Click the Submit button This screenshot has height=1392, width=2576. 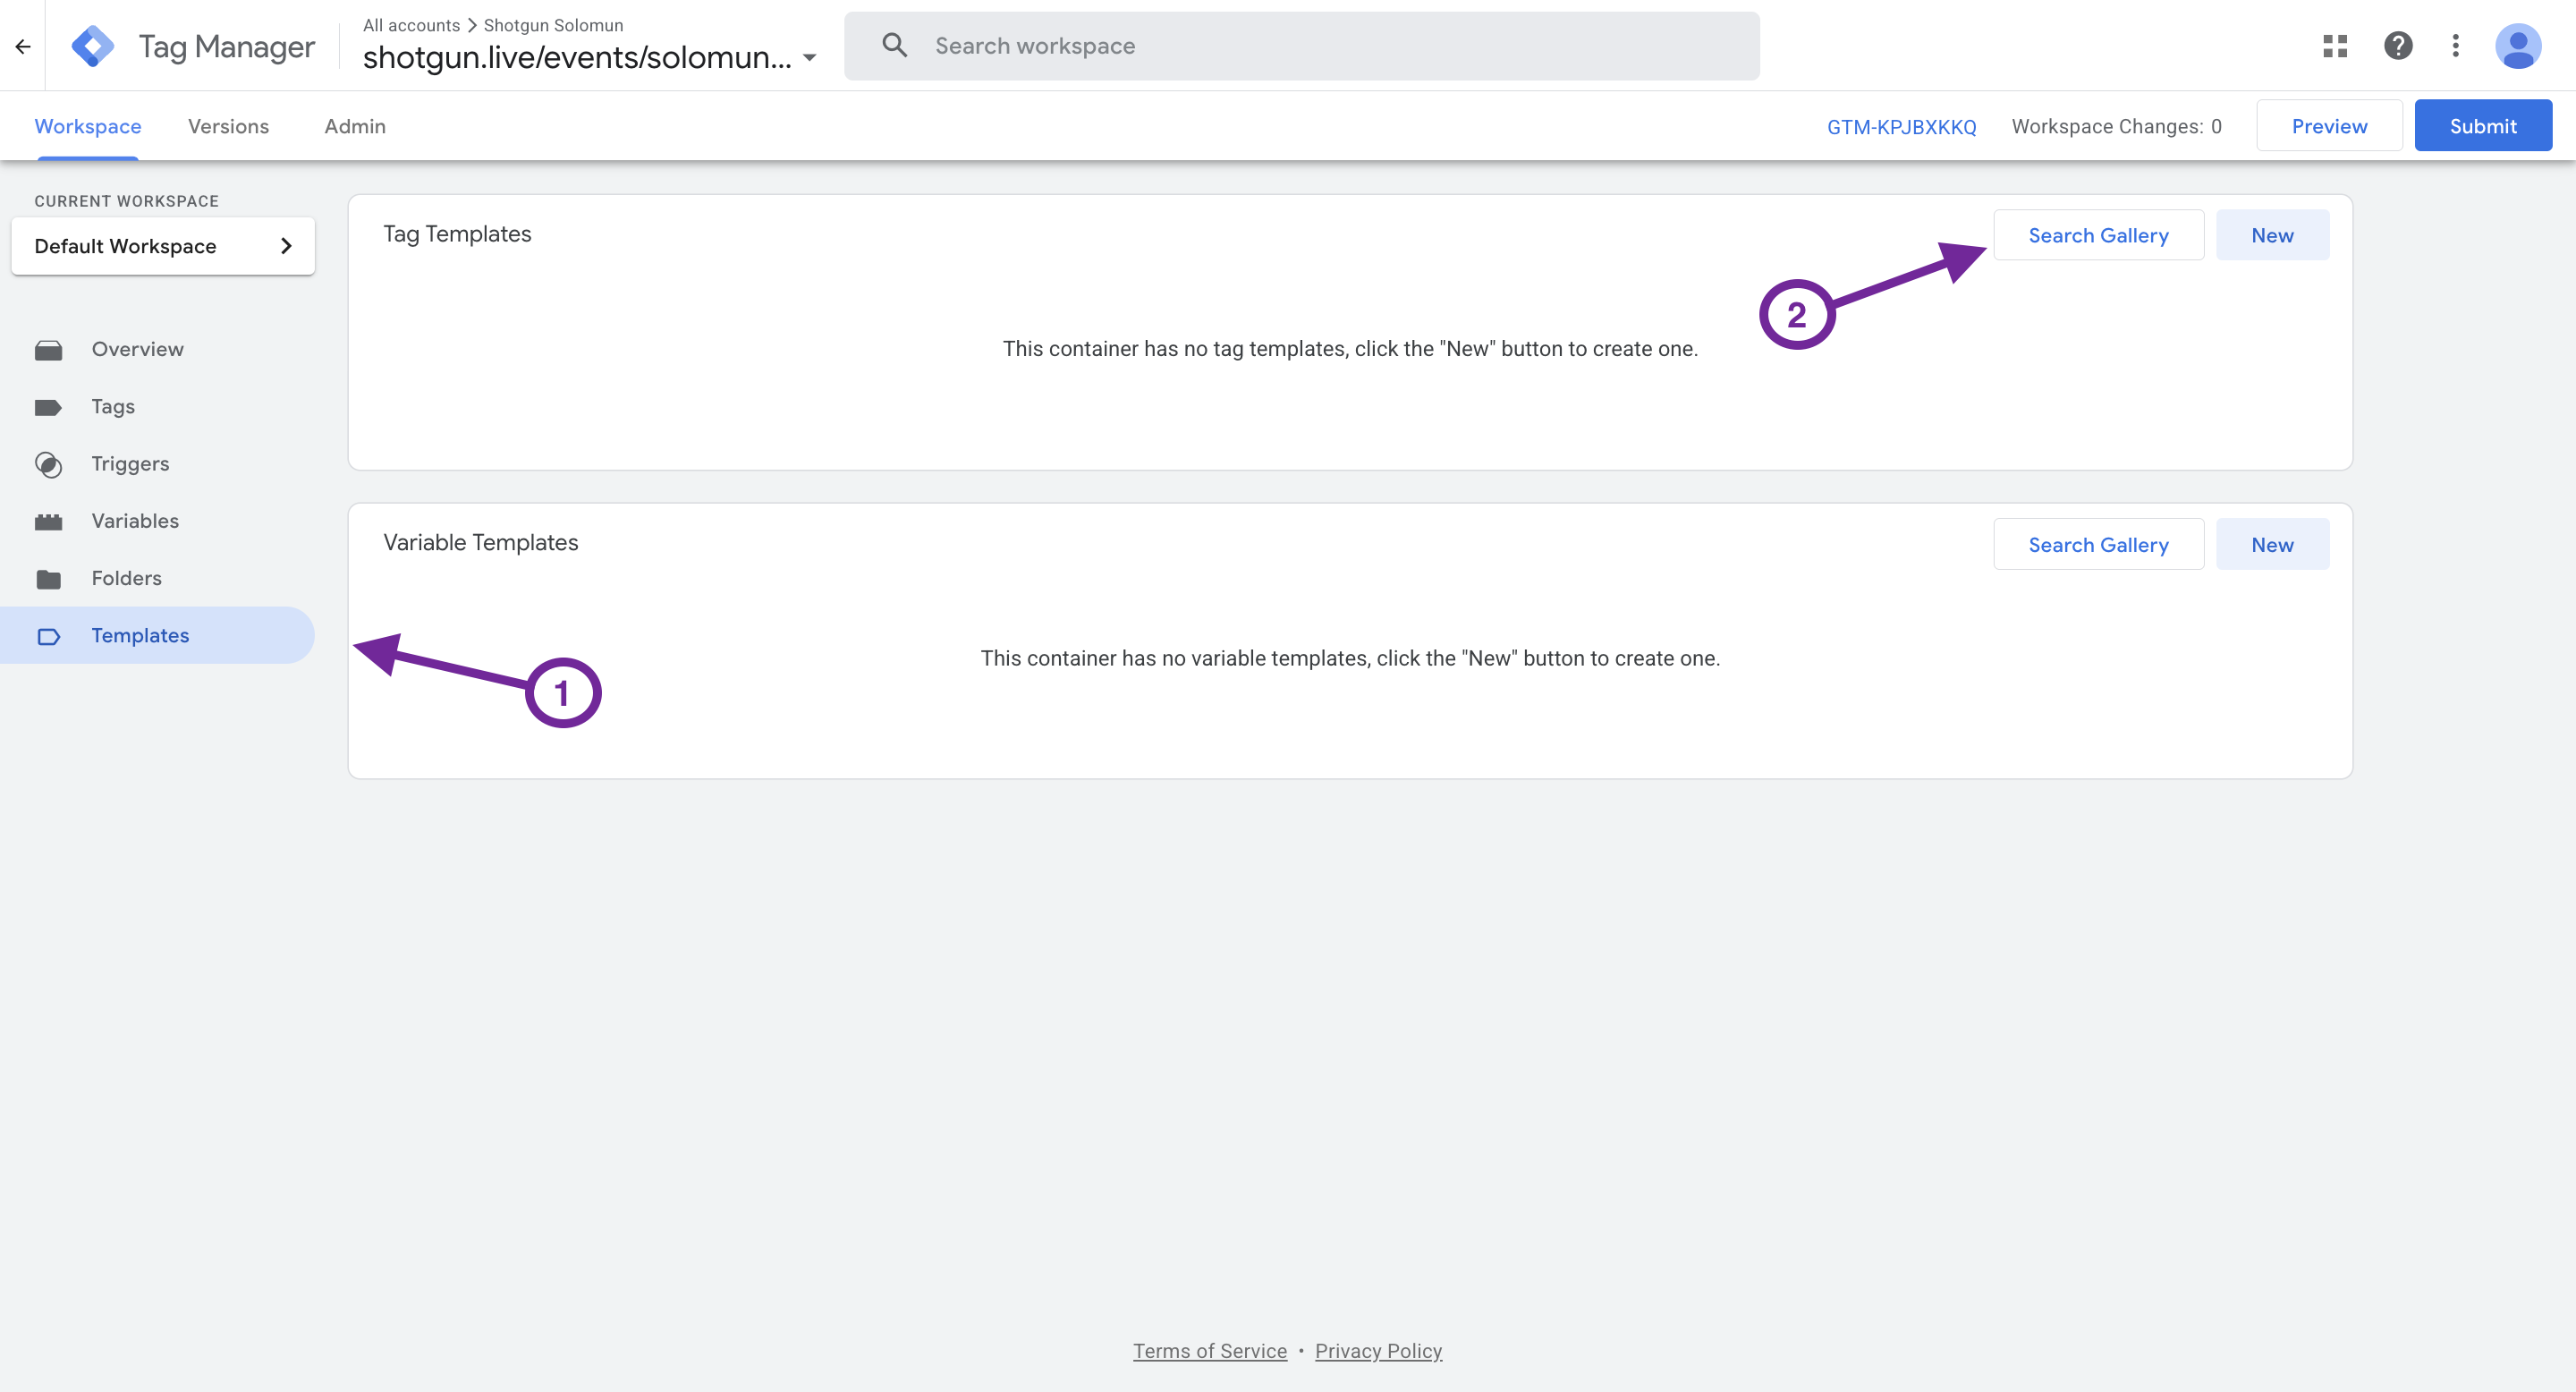tap(2483, 126)
